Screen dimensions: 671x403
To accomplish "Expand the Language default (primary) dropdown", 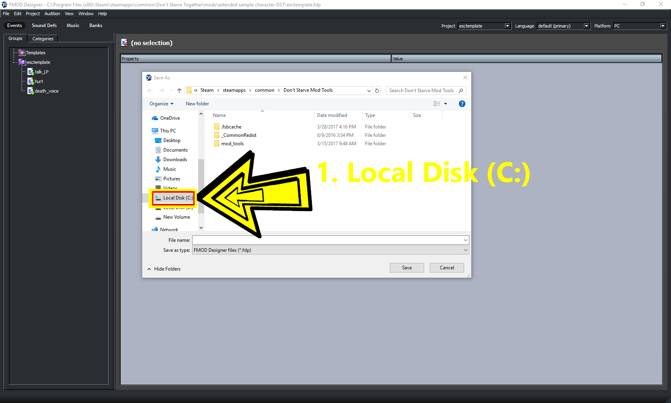I will pyautogui.click(x=563, y=26).
